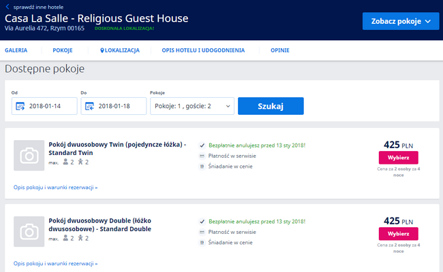This screenshot has width=443, height=272.
Task: Select the Standard Double room with Wybierz
Action: (x=399, y=234)
